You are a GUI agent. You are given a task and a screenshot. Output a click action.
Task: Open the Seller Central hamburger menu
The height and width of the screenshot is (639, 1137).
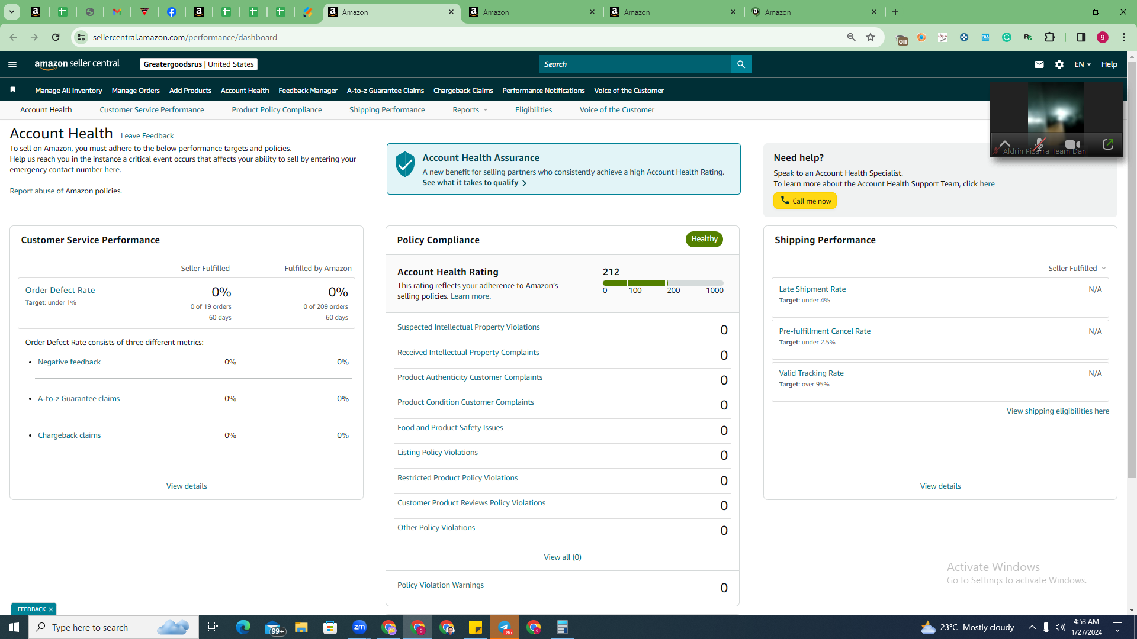pyautogui.click(x=12, y=64)
